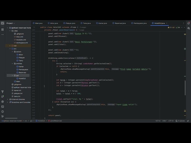Open the Problems tool window icon
Screen dimensions: 191x143
point(3,111)
